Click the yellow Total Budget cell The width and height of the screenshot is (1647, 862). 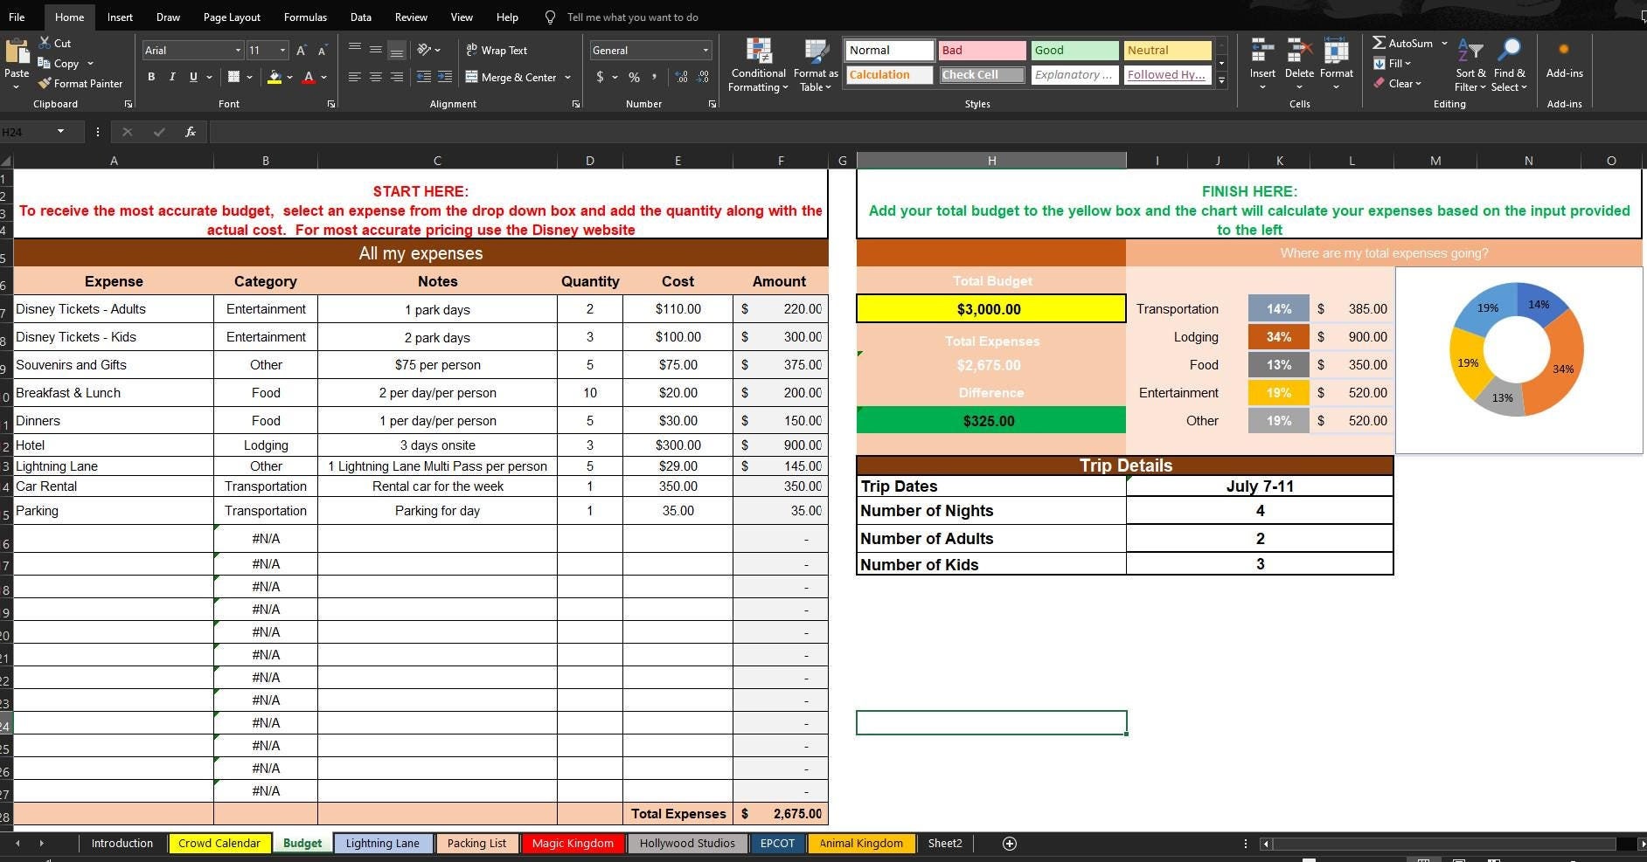click(x=990, y=308)
